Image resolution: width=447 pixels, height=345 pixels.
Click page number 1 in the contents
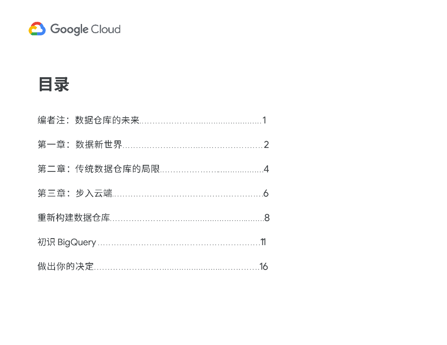pyautogui.click(x=264, y=120)
